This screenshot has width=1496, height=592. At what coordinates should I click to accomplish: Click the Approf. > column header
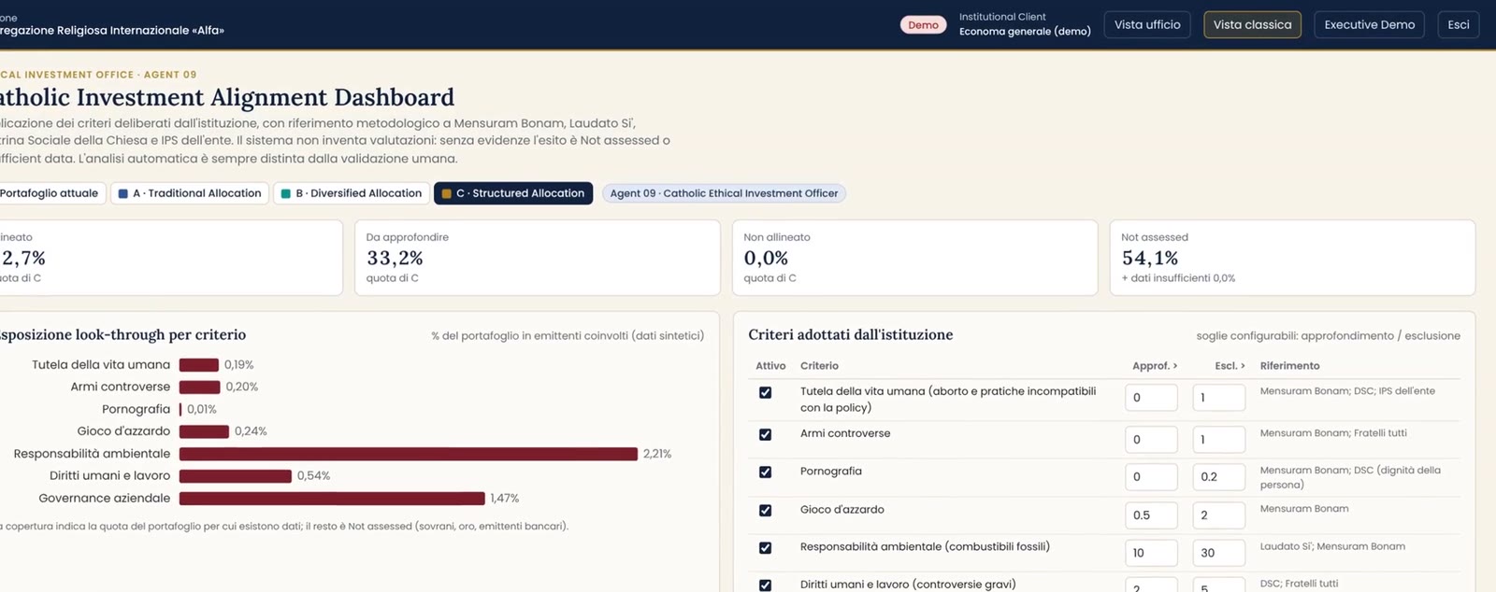coord(1155,366)
